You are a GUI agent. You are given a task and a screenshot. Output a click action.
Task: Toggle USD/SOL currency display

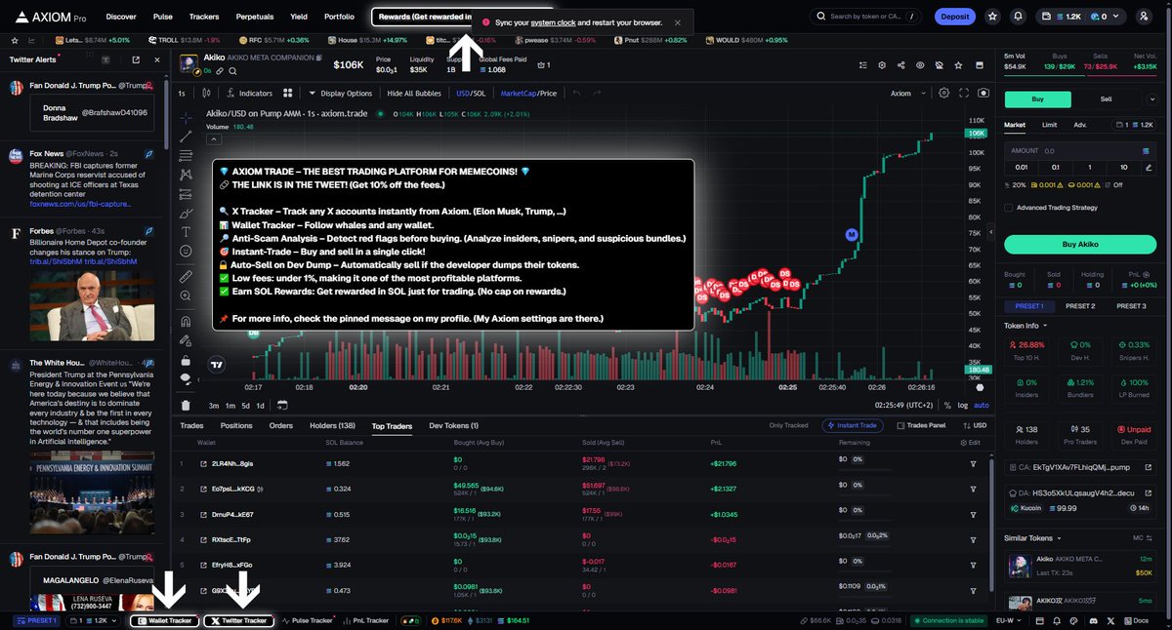click(x=471, y=93)
